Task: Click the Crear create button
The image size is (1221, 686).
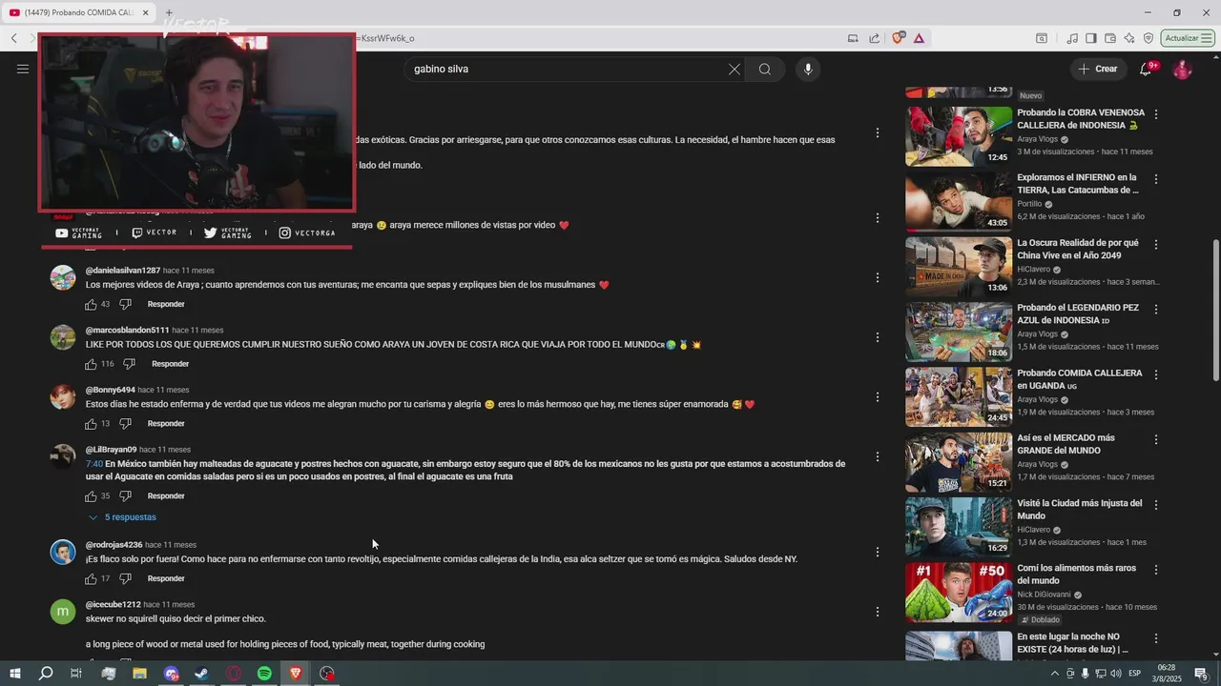Action: 1097,69
